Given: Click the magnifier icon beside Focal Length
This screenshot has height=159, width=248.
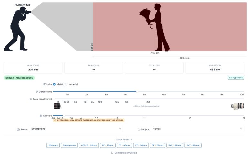Looking at the screenshot, I should point(31,99).
